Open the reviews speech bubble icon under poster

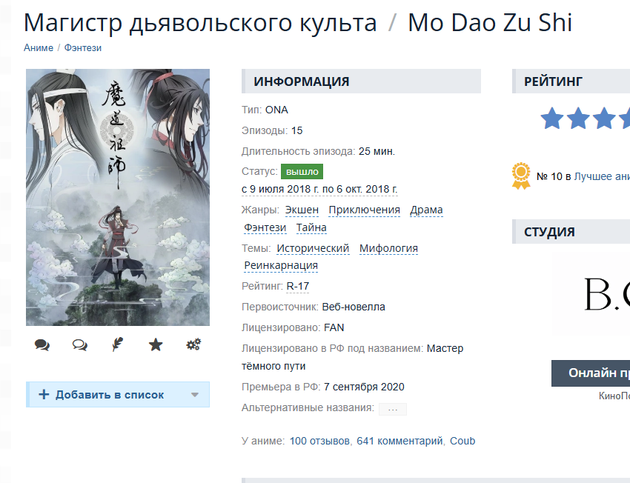(42, 345)
